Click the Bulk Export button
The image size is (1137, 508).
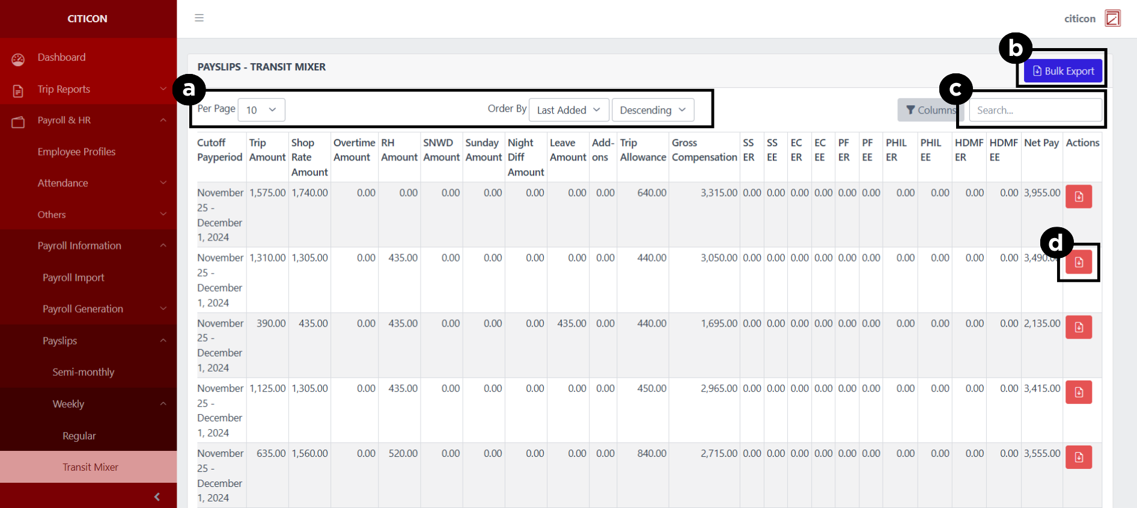pyautogui.click(x=1063, y=71)
